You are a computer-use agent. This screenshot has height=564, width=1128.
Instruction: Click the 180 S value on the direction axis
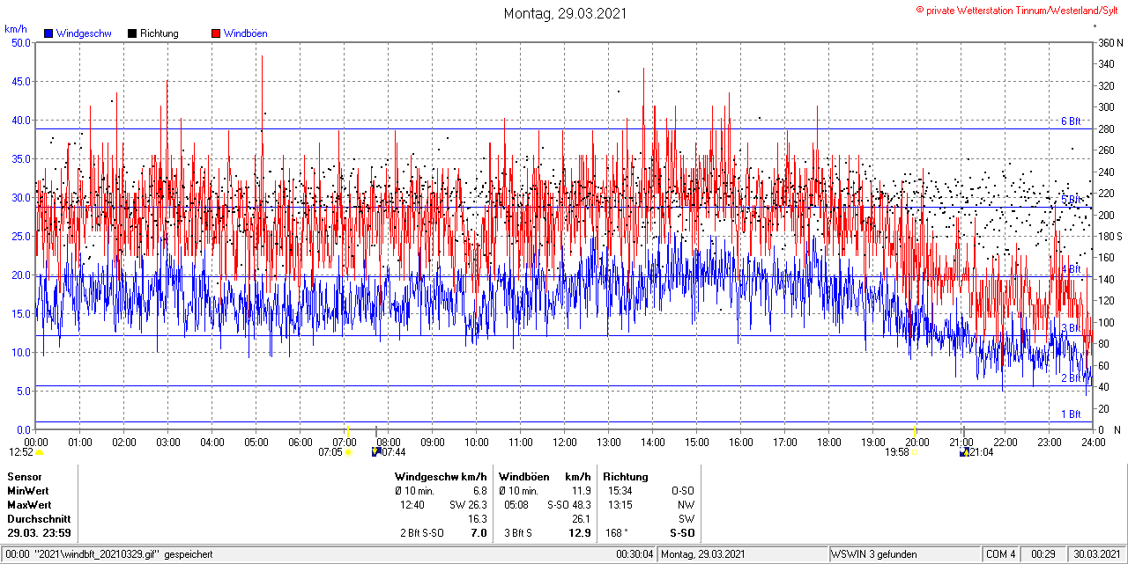(1109, 236)
